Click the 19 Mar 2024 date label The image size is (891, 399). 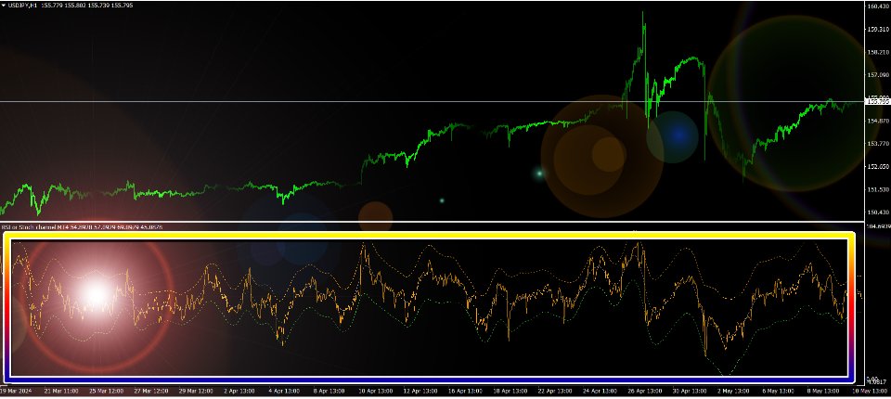tap(19, 392)
